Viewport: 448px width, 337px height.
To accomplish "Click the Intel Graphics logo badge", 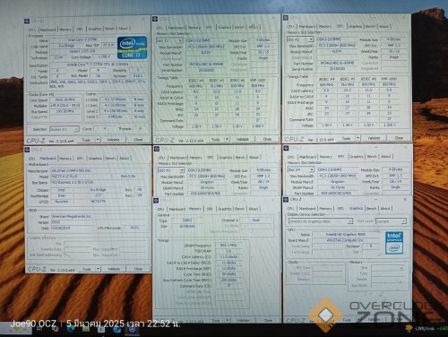I will [x=394, y=243].
